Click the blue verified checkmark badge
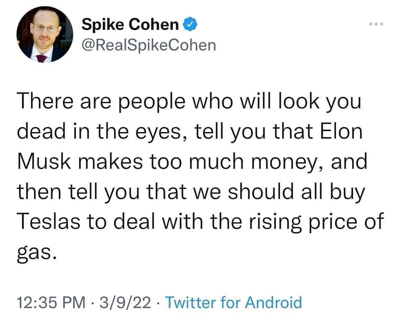The image size is (402, 317). pos(189,25)
